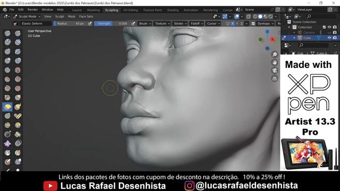Open the Sculpt Mode dropdown
Image resolution: width=340 pixels, height=191 pixels.
tap(27, 16)
